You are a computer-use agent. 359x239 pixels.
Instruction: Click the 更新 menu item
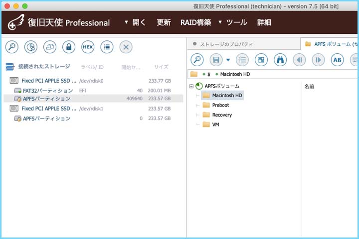(x=164, y=22)
